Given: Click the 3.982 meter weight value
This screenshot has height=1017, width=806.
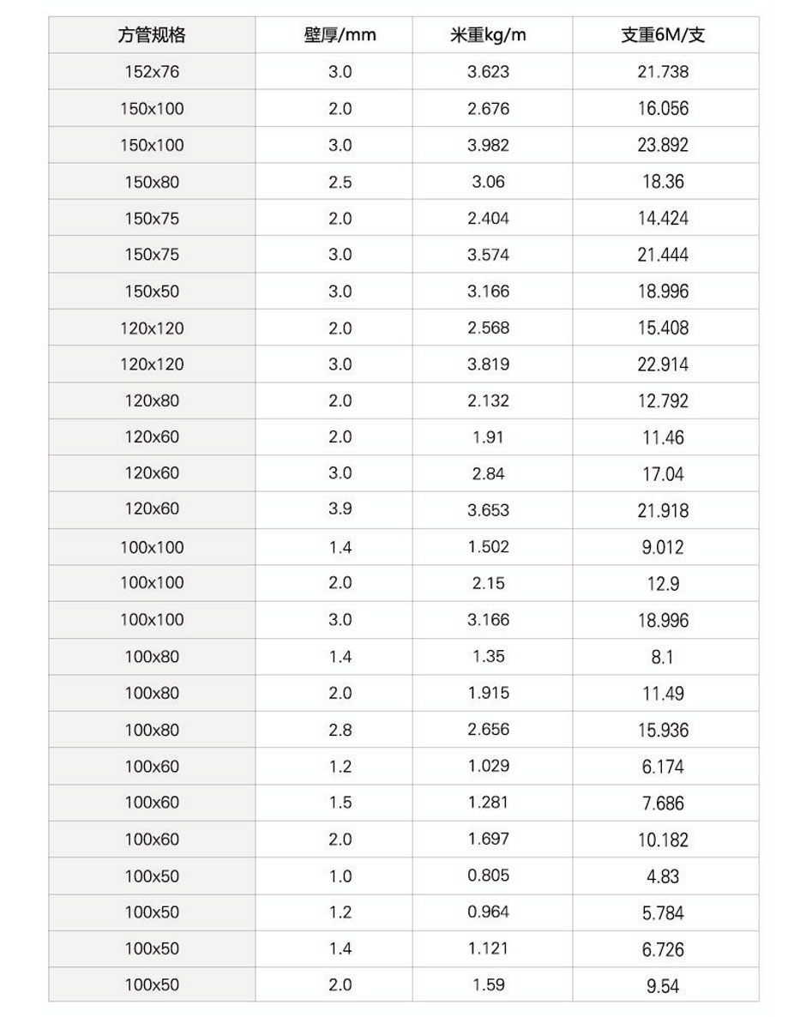Looking at the screenshot, I should point(488,146).
